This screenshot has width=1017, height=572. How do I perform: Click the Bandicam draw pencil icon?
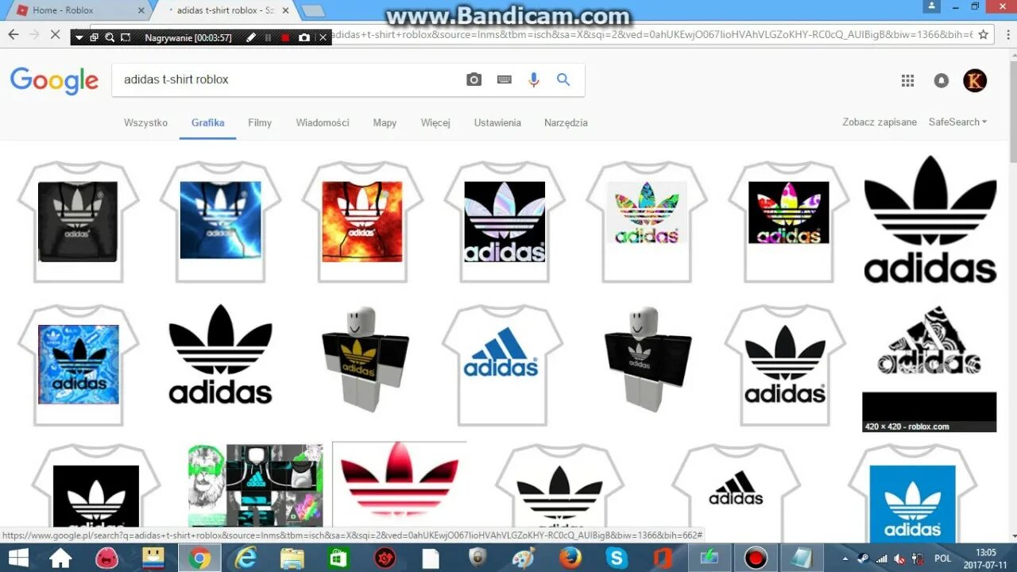click(251, 37)
